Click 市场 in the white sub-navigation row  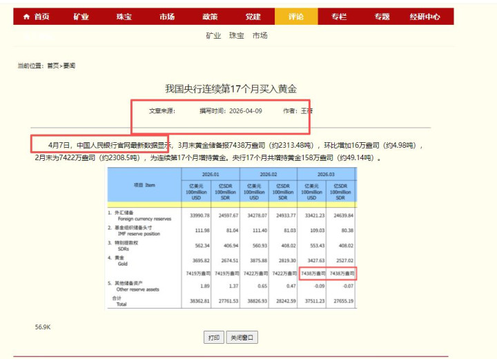(x=260, y=35)
